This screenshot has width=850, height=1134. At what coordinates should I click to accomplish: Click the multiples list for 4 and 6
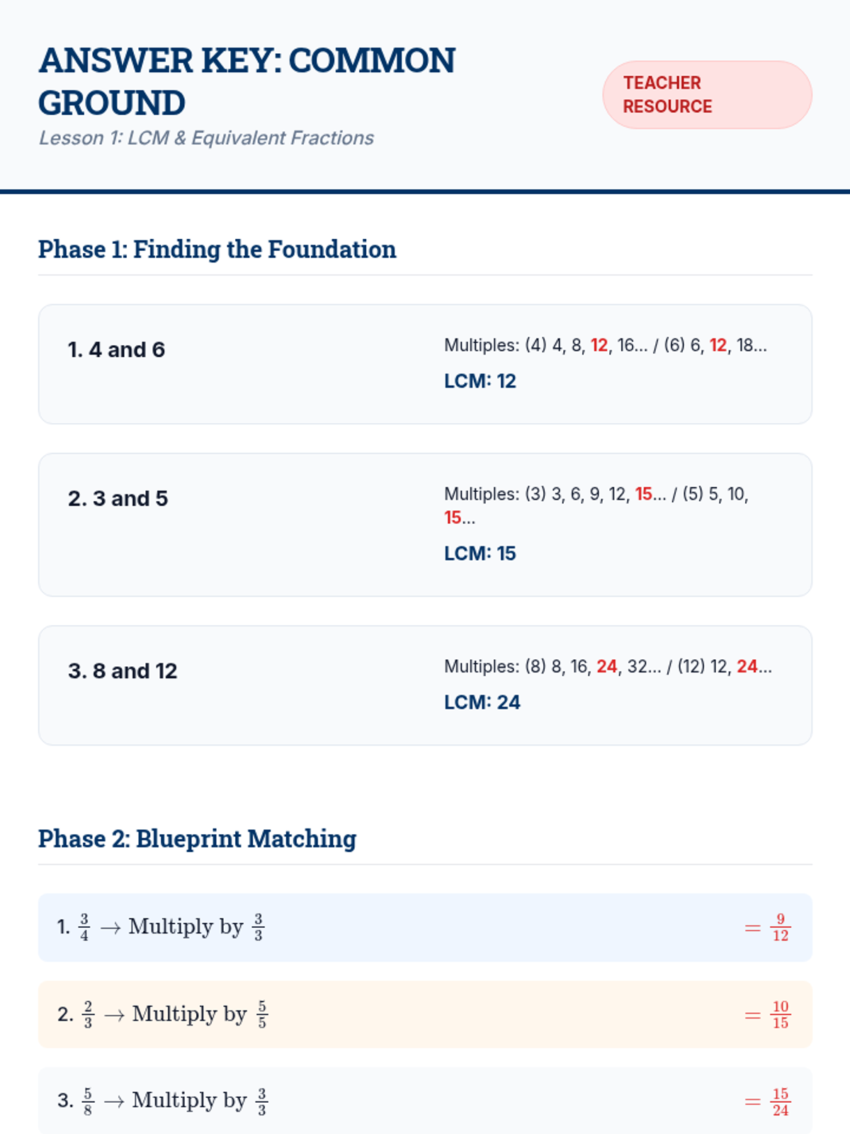(x=605, y=345)
